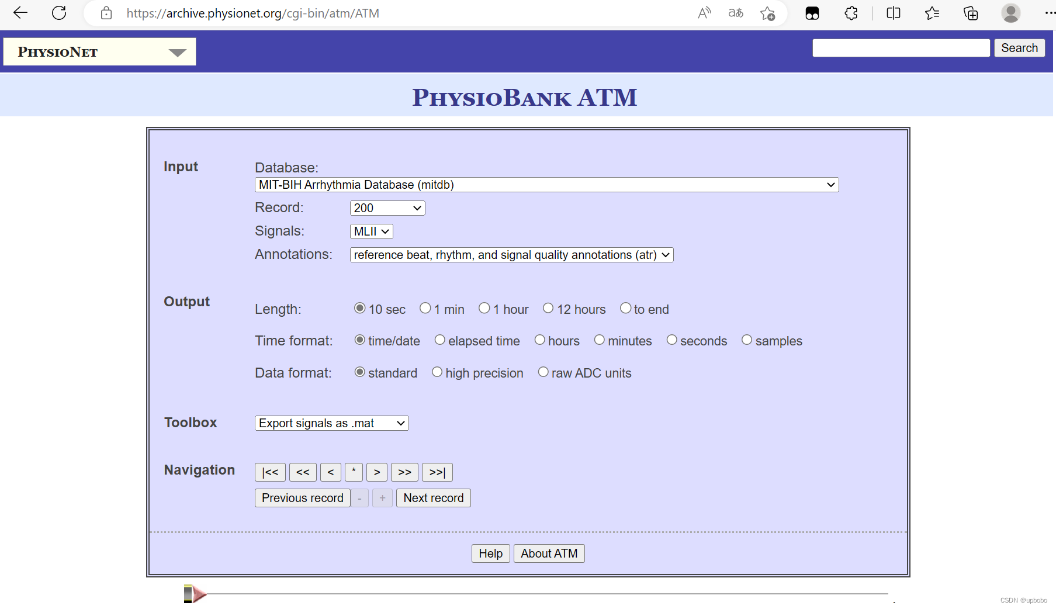Go to the Next record
This screenshot has height=609, width=1056.
click(433, 498)
